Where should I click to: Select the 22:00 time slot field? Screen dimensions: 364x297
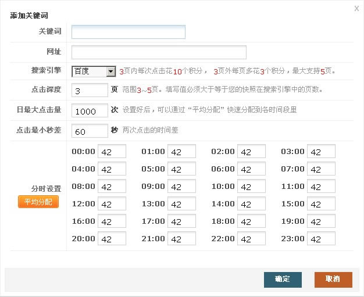tap(251, 239)
